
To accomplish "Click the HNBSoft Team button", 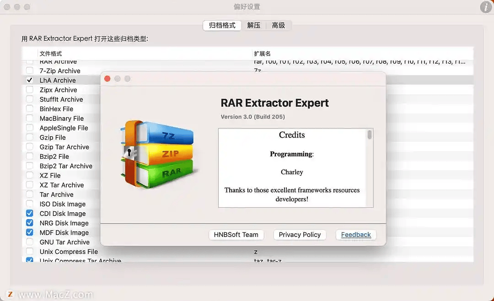I will tap(236, 235).
